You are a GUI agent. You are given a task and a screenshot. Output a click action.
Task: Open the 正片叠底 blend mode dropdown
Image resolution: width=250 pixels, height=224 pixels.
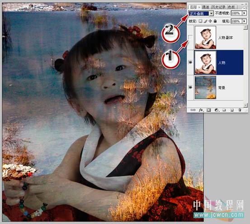point(212,14)
